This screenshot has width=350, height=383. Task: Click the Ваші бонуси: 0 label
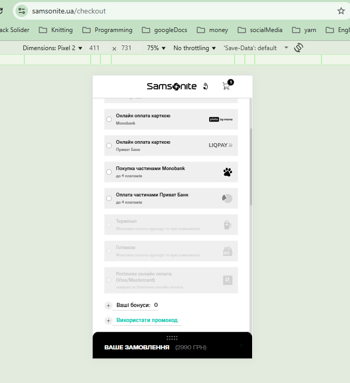[137, 305]
